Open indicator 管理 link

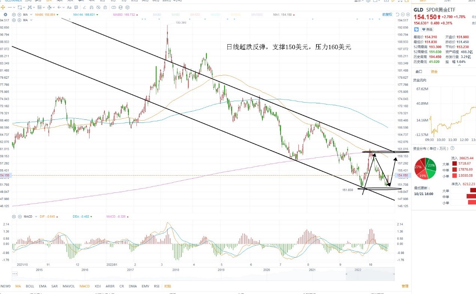point(405,286)
